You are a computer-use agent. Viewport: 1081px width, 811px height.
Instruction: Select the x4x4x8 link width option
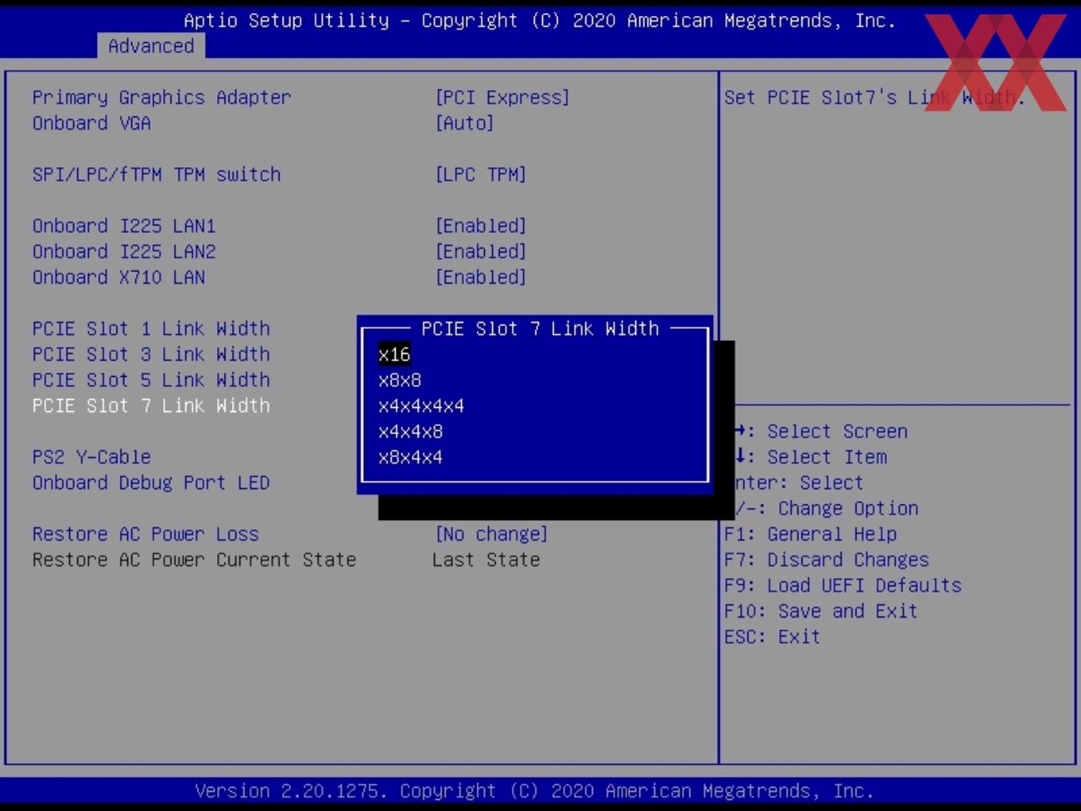[x=410, y=432]
